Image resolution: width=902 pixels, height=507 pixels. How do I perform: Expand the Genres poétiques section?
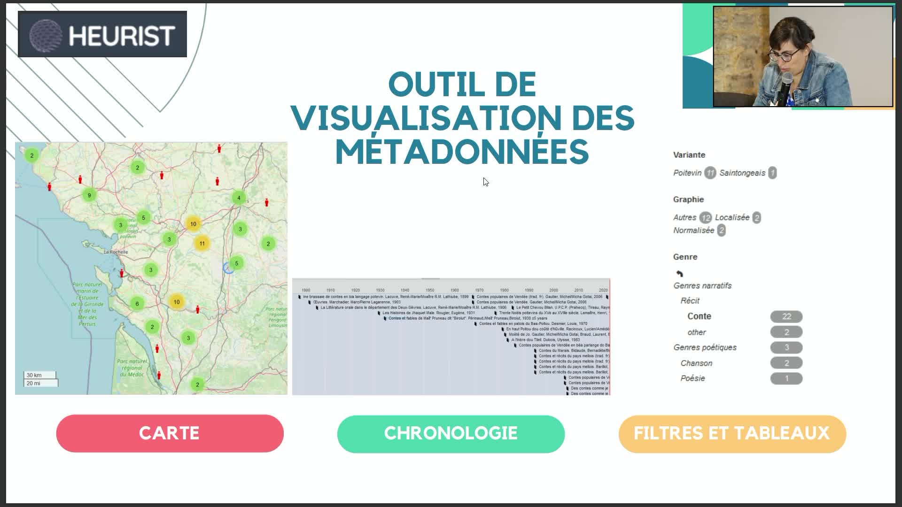pos(705,347)
